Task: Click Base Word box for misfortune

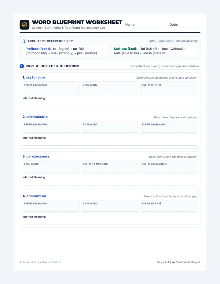Action: (110, 88)
